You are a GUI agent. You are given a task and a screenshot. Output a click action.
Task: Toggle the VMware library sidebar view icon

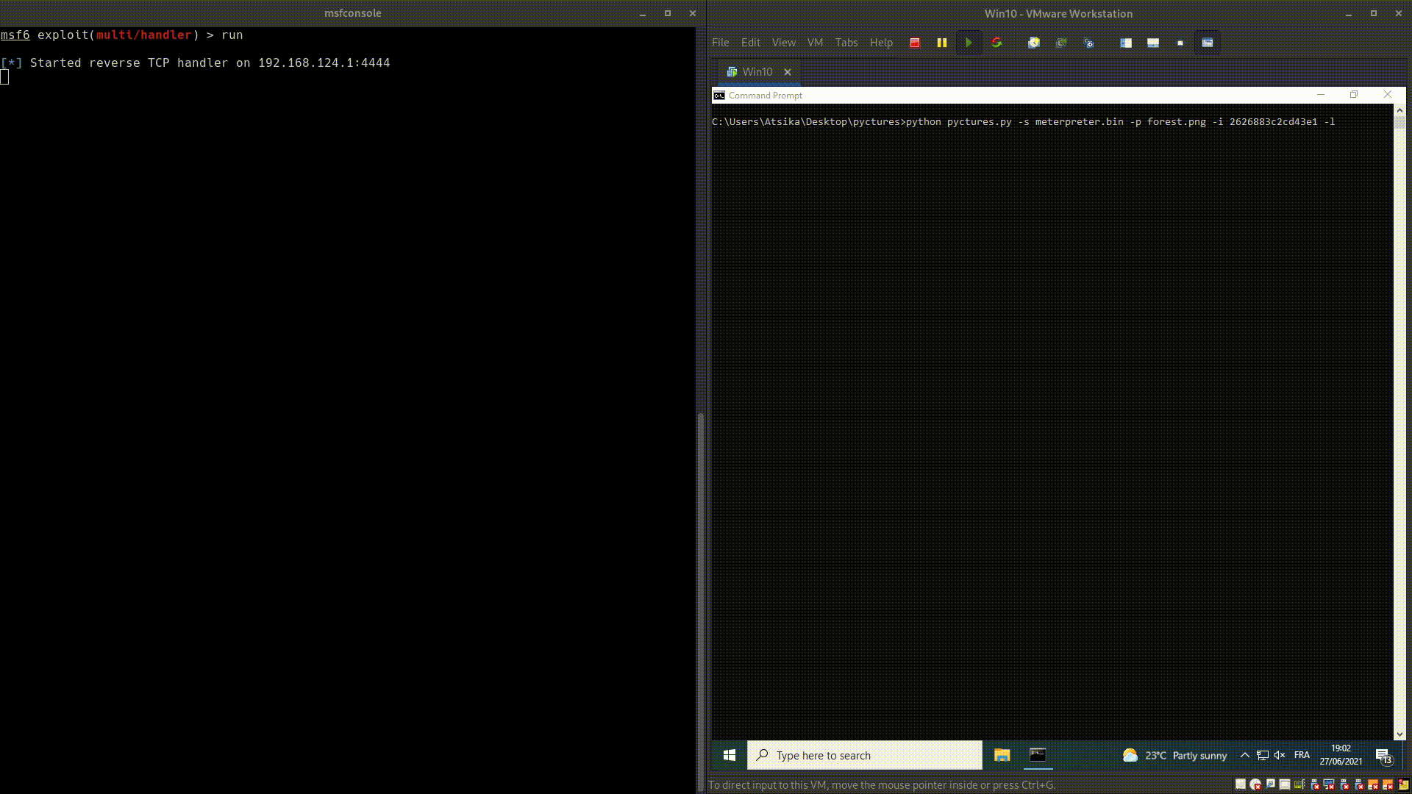click(1125, 43)
